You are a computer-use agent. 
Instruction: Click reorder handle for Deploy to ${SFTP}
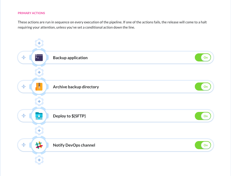(23, 116)
